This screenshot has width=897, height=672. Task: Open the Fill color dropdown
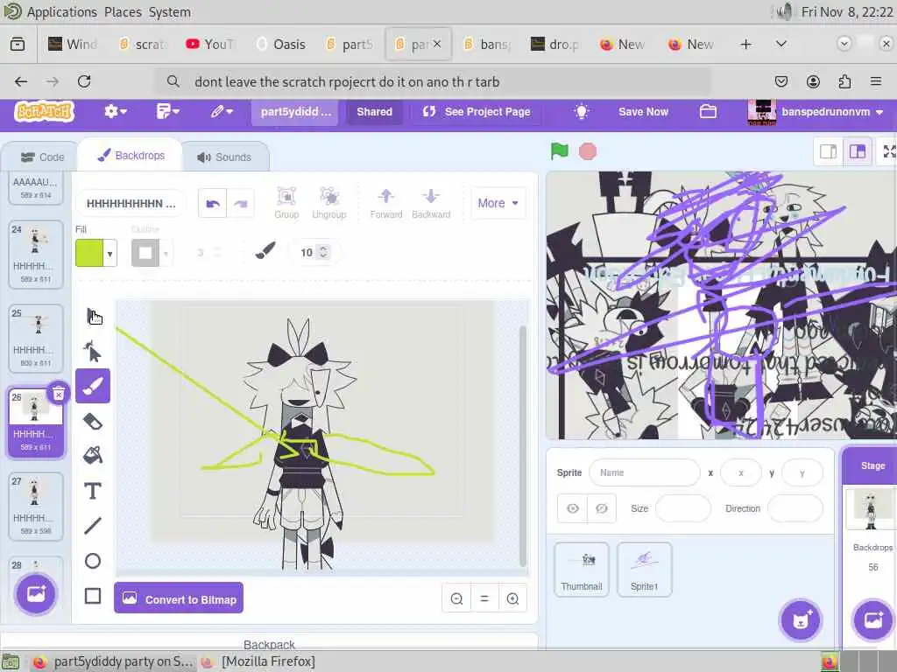pyautogui.click(x=109, y=253)
